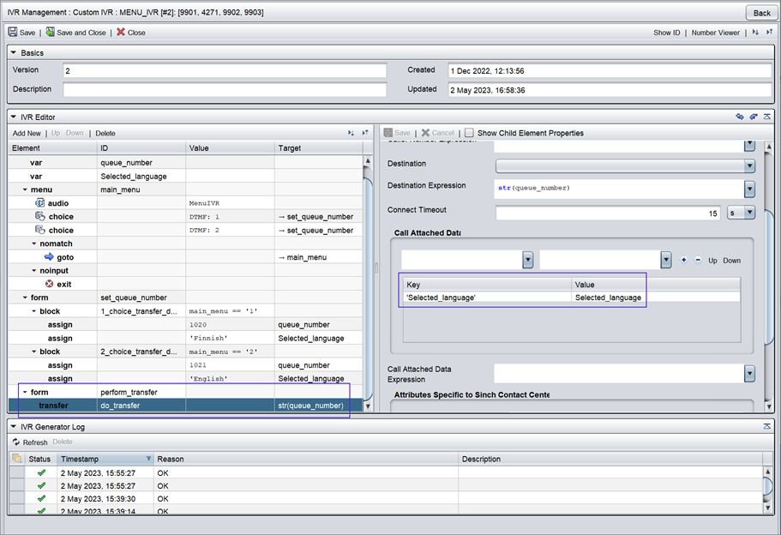Open the Destination Expression dropdown arrow

pyautogui.click(x=749, y=189)
